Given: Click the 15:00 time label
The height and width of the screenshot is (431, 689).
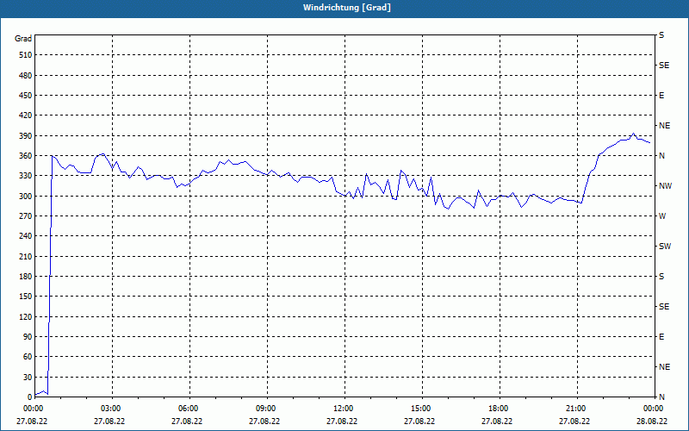Looking at the screenshot, I should coord(419,409).
